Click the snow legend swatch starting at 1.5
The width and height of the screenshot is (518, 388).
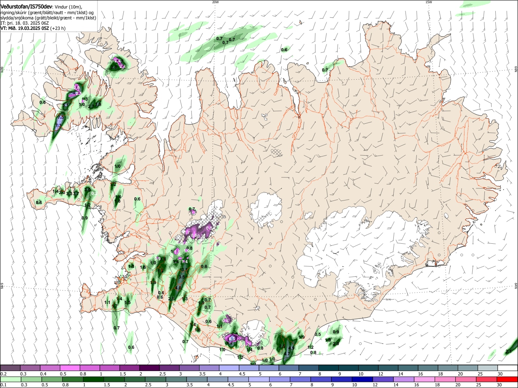pyautogui.click(x=129, y=368)
